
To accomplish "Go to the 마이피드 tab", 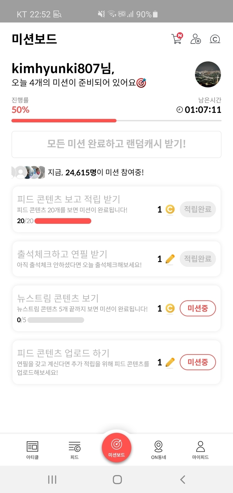I will point(200,450).
